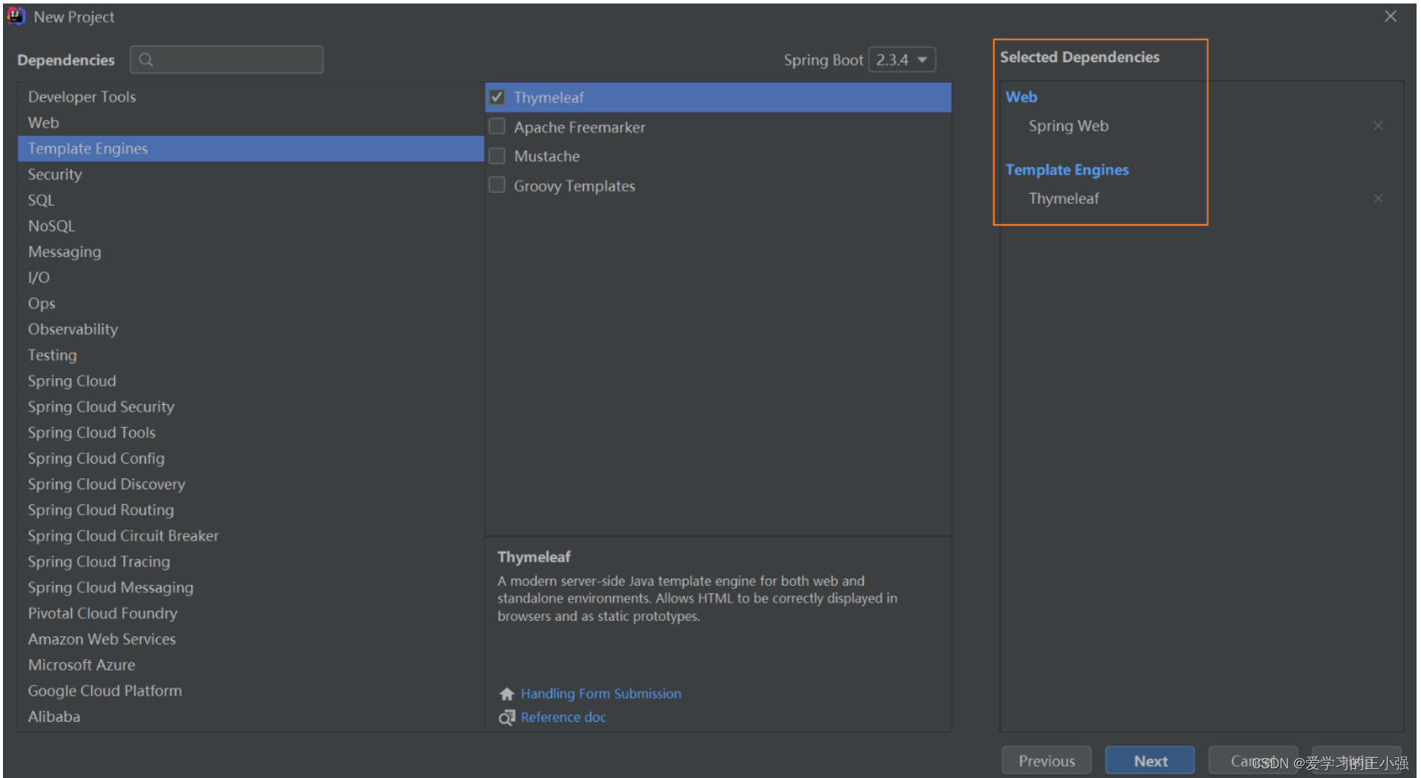This screenshot has width=1421, height=778.
Task: Check the Apache Freemarker checkbox
Action: pyautogui.click(x=497, y=127)
